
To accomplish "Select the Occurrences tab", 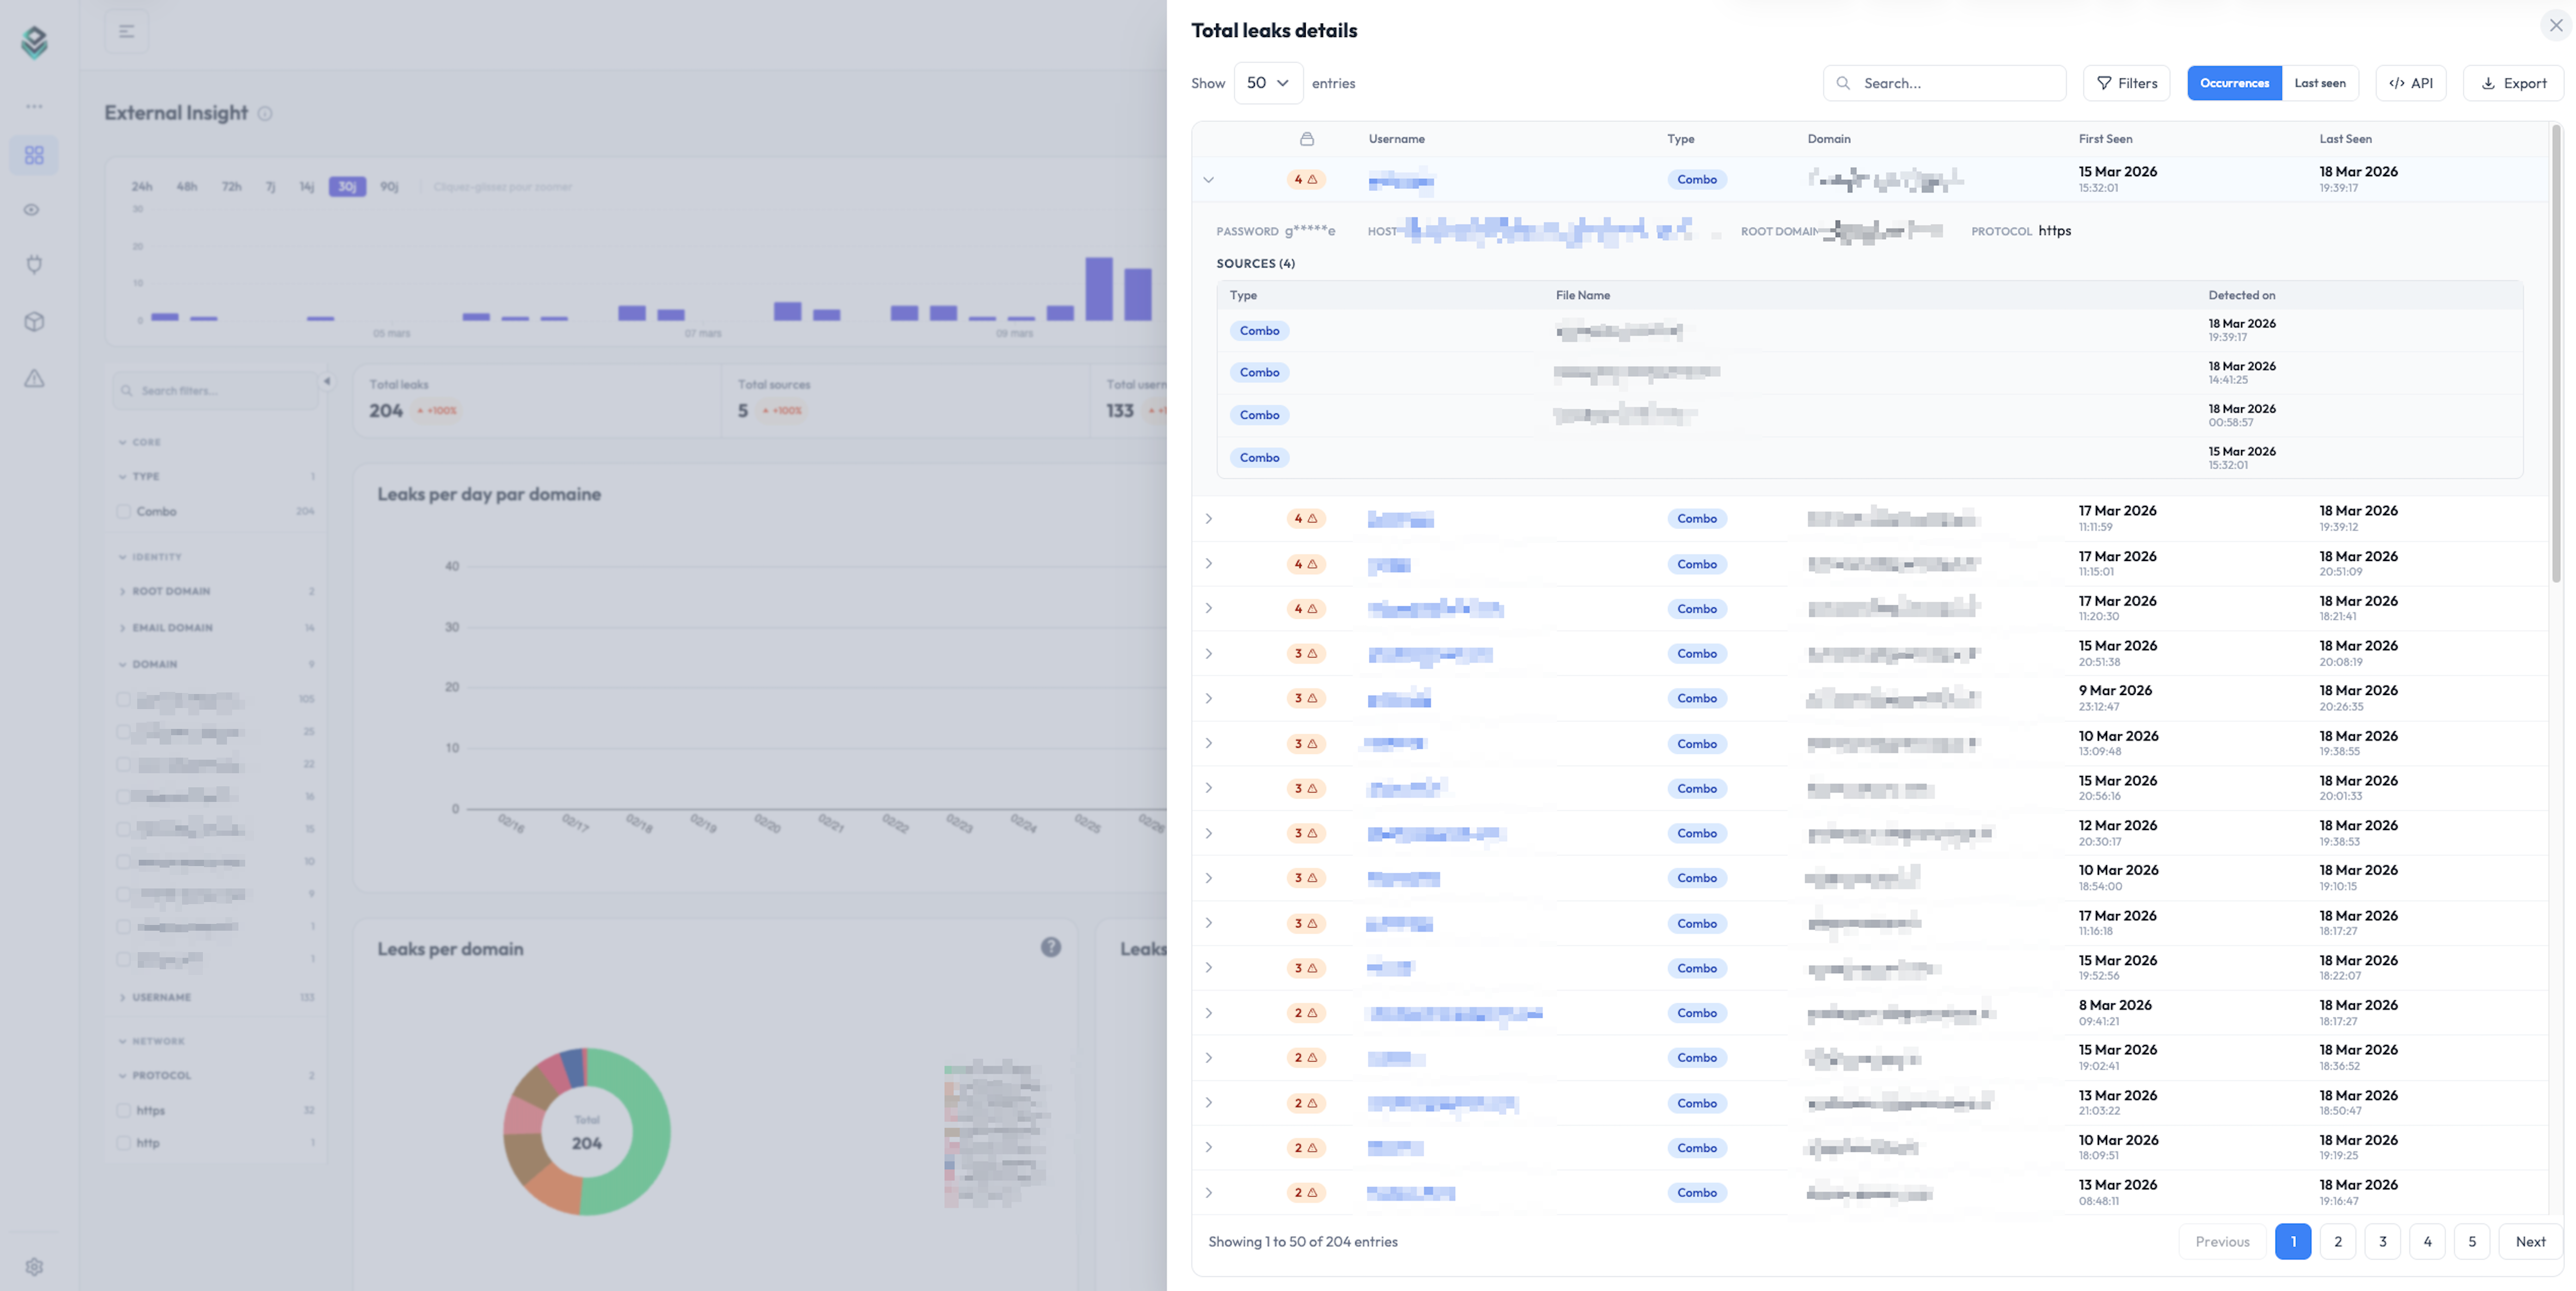I will [2235, 83].
